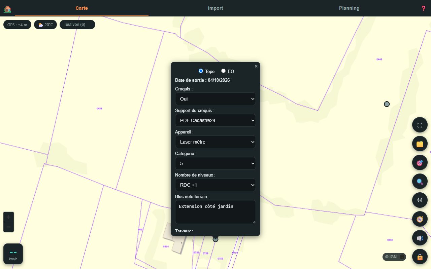Screen dimensions: 431x269
Task: Open Nombre de niveaux dropdown
Action: [x=215, y=185]
